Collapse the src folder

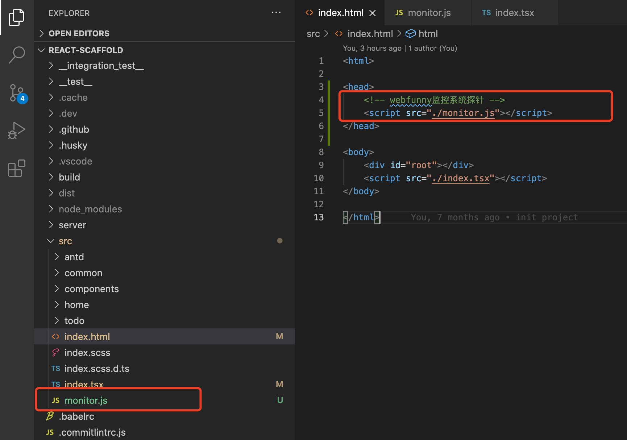click(65, 241)
